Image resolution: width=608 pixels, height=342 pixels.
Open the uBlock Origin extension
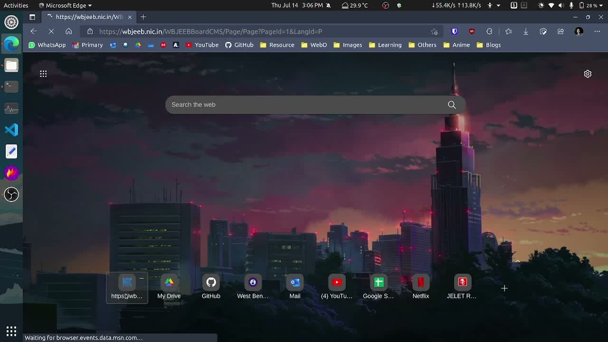[472, 31]
